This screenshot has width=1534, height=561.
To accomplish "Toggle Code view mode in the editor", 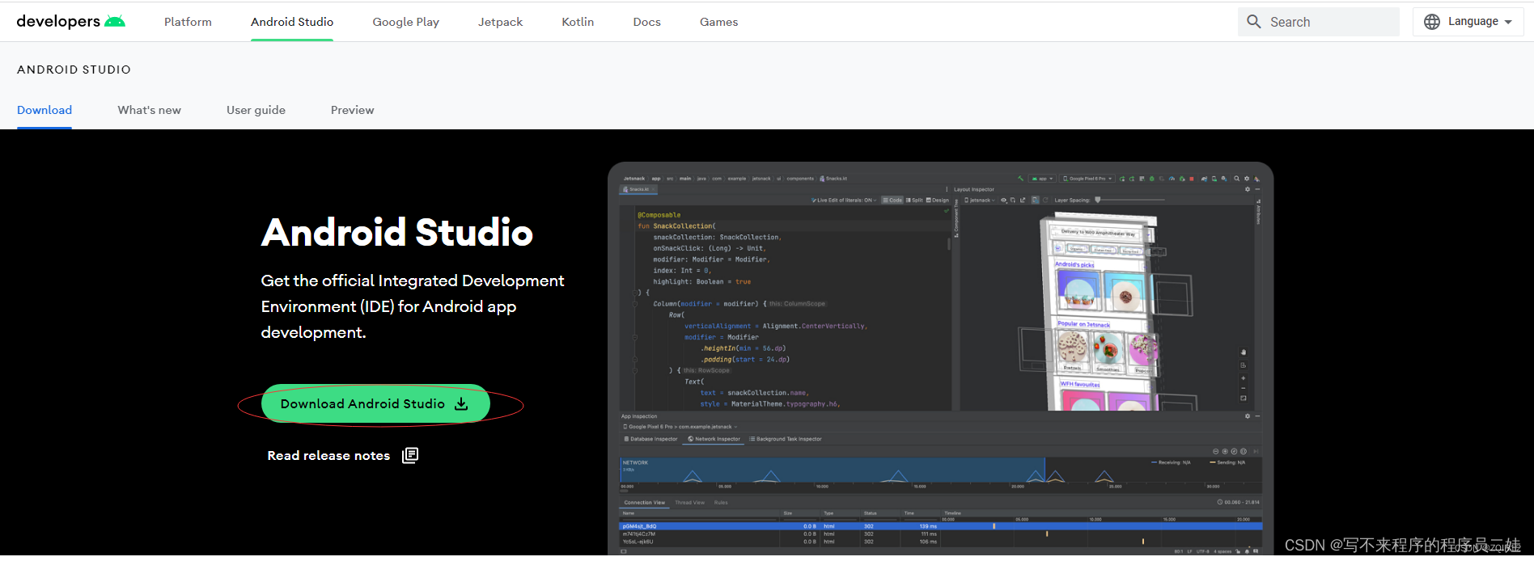I will pos(892,200).
